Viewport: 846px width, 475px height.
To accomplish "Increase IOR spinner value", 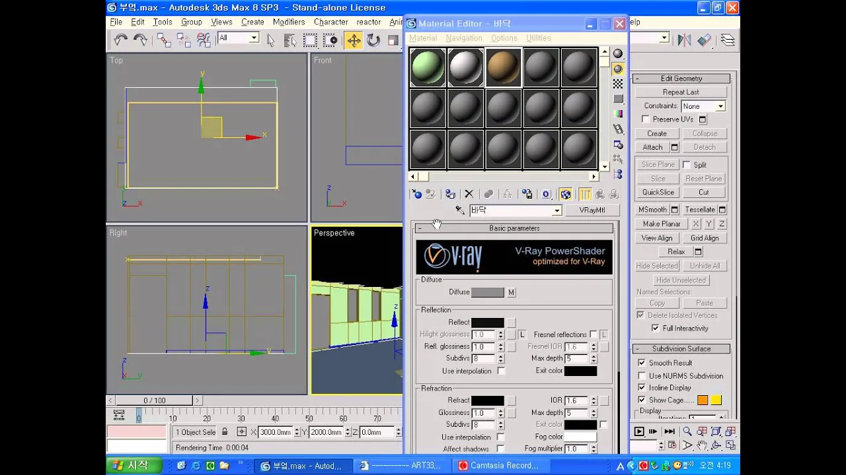I will pos(594,398).
